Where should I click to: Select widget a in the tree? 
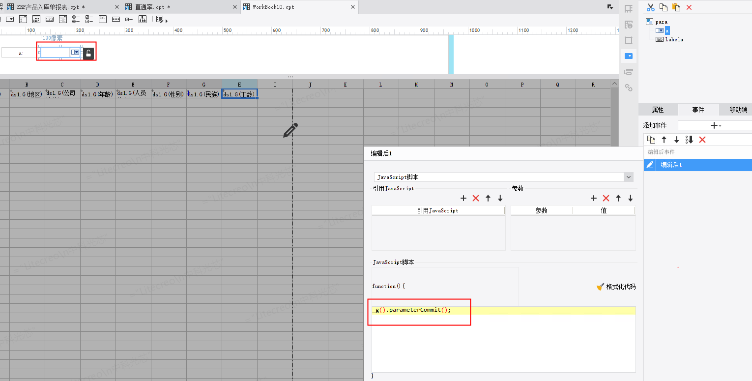pyautogui.click(x=667, y=30)
